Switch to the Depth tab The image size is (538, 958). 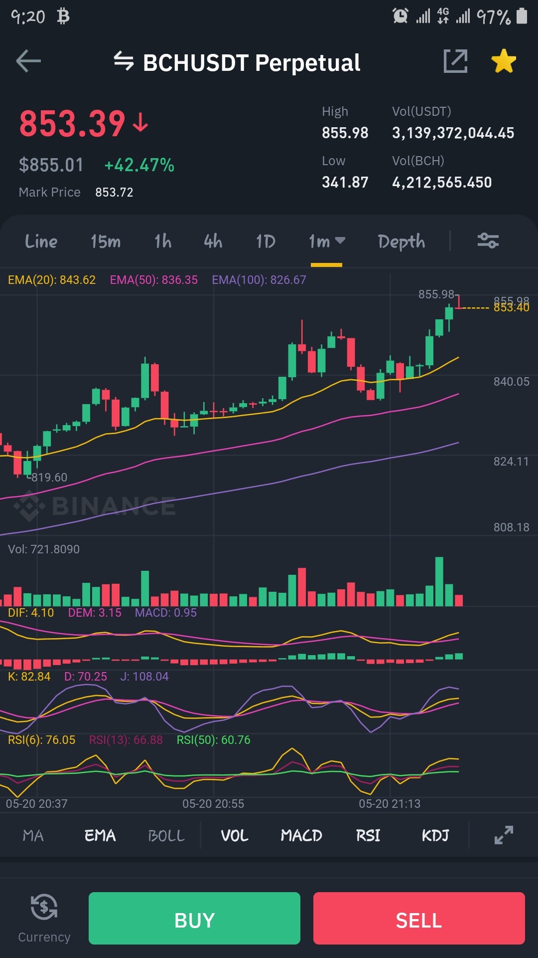[x=402, y=242]
